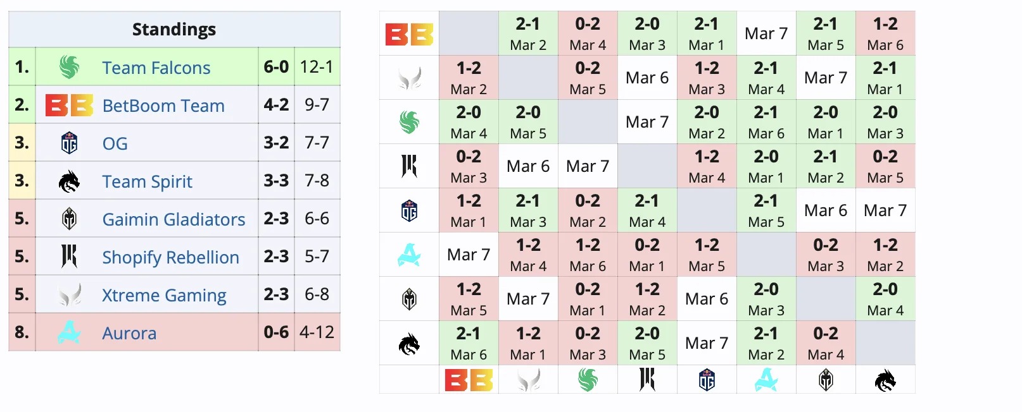This screenshot has height=412, width=1022.
Task: Click the Team Spirit logo in the crosstable's left column
Action: point(409,343)
